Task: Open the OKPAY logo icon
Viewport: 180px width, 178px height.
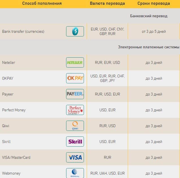Action: click(75, 78)
